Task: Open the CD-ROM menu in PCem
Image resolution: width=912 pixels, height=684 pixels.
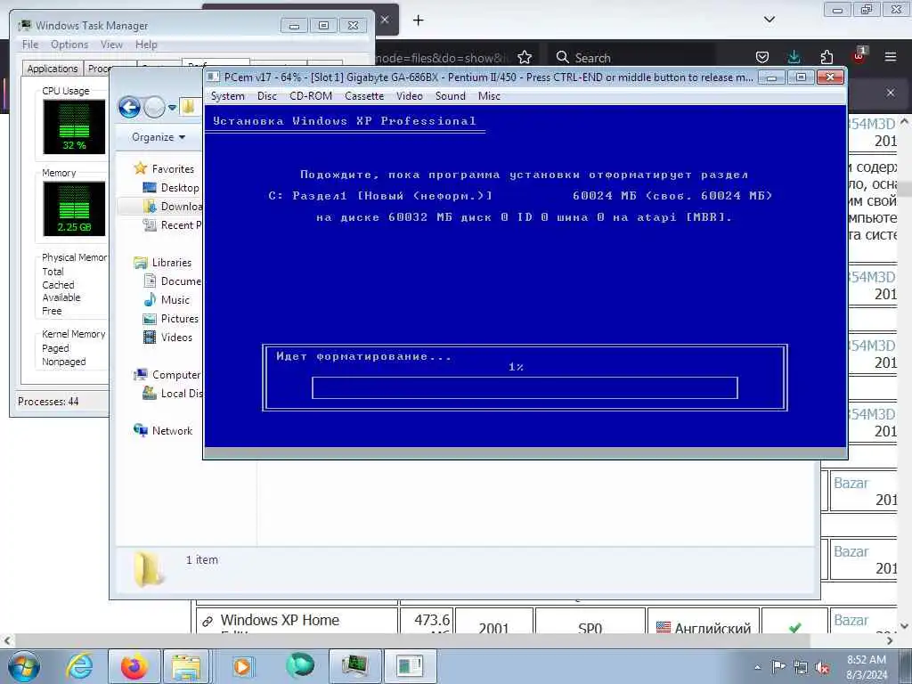Action: click(311, 96)
